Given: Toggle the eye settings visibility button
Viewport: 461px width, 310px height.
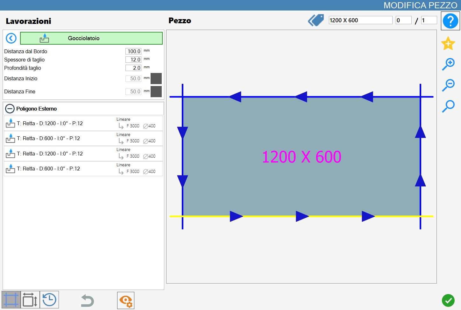Looking at the screenshot, I should tap(126, 300).
